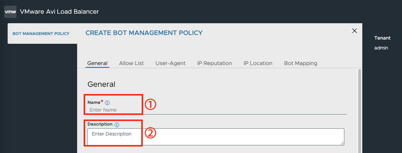The width and height of the screenshot is (402, 153).
Task: Open the User-Agent tab
Action: click(x=170, y=63)
